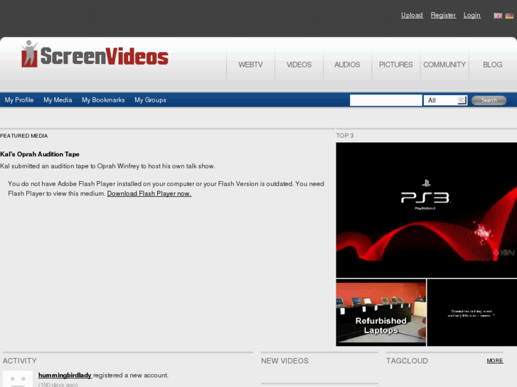The height and width of the screenshot is (387, 517).
Task: Expand the All category dropdown
Action: coord(445,100)
